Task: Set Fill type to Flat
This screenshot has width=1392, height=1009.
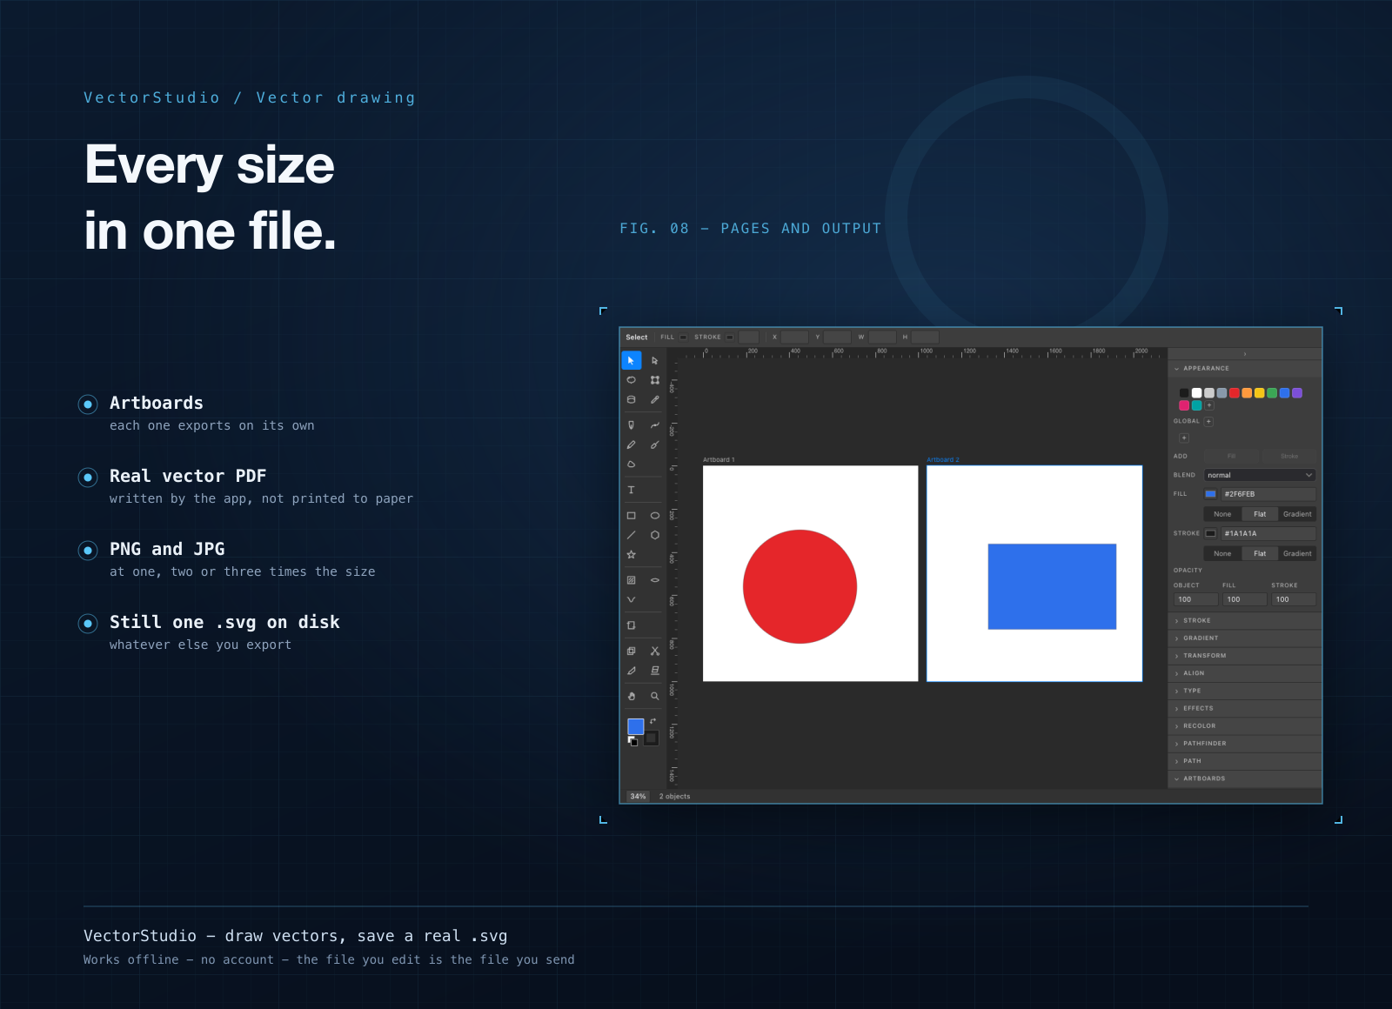Action: pos(1260,514)
